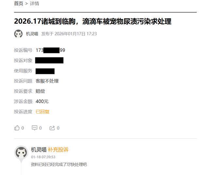This screenshot has height=175, width=209.
Task: Click the cat avatar beside post author
Action: (18, 34)
